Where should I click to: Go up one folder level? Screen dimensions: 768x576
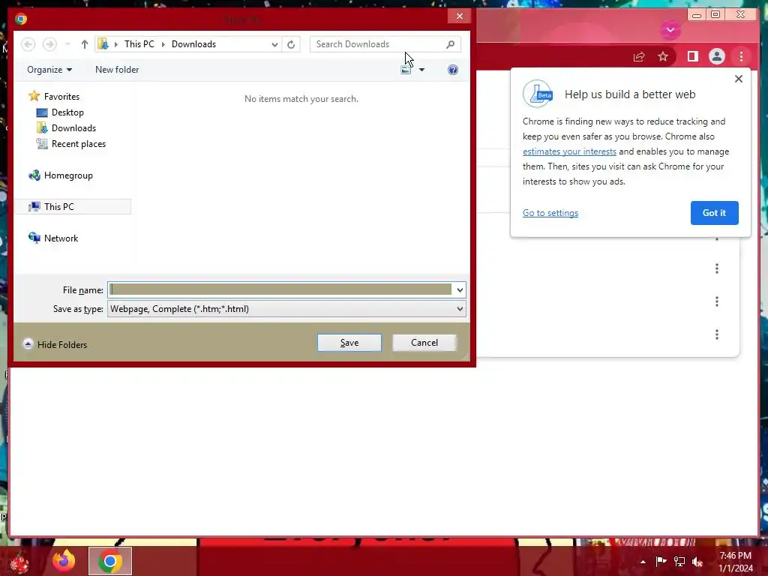84,44
